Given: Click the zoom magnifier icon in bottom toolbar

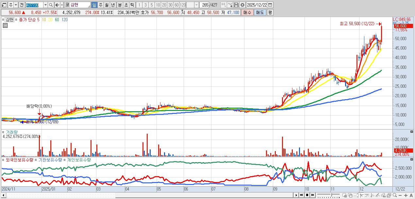Looking at the screenshot, I should click(x=395, y=195).
